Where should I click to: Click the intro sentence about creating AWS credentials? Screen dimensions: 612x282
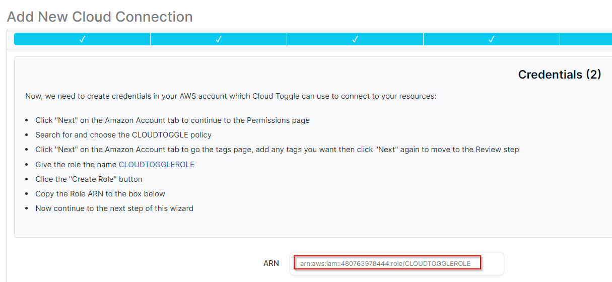click(231, 96)
